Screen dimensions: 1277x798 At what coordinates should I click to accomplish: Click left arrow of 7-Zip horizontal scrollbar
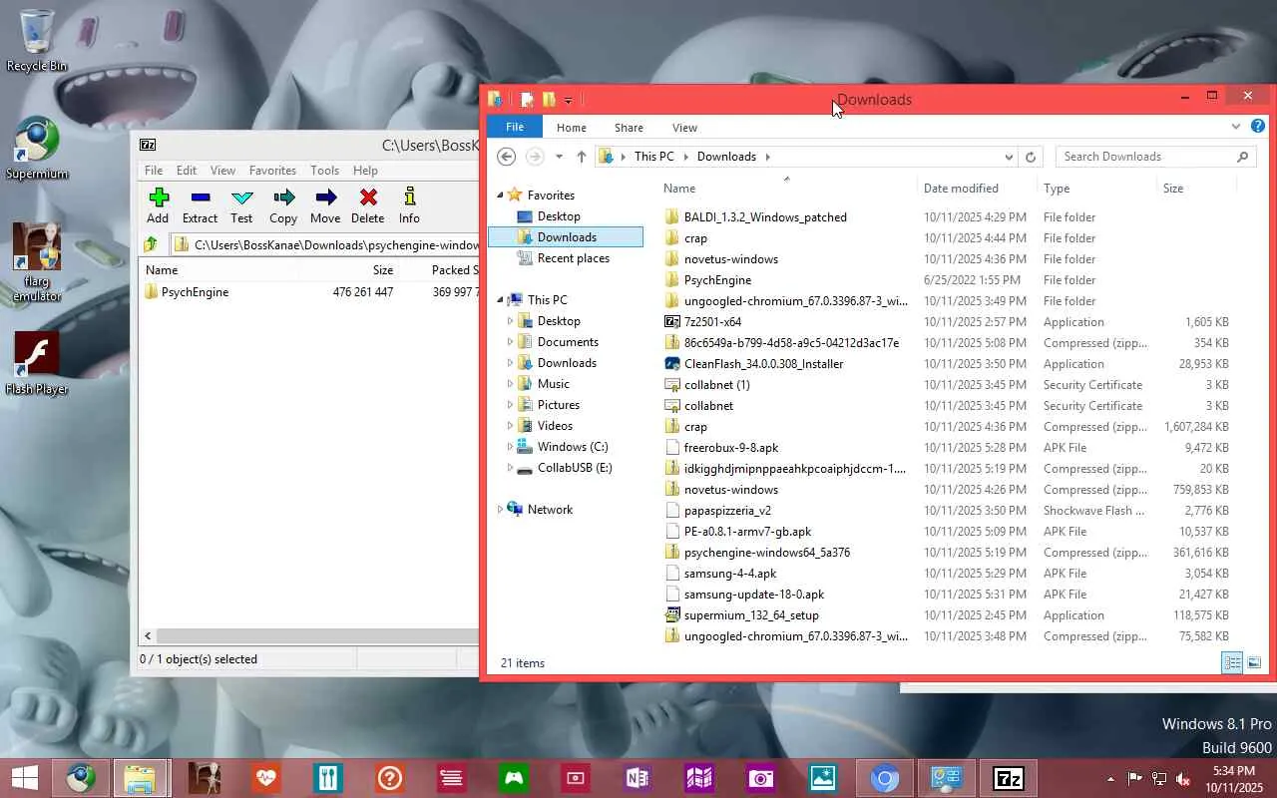click(x=149, y=635)
